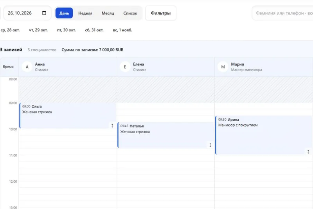Click the 3 записей count heading
Image resolution: width=313 pixels, height=209 pixels.
click(11, 49)
